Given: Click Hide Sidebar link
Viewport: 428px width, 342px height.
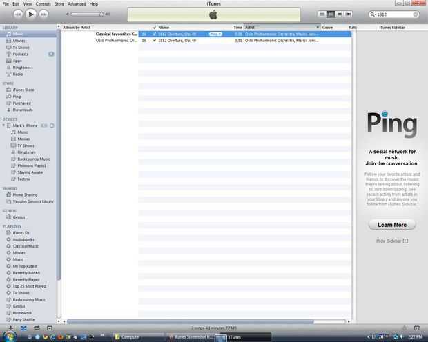Looking at the screenshot, I should click(x=392, y=241).
